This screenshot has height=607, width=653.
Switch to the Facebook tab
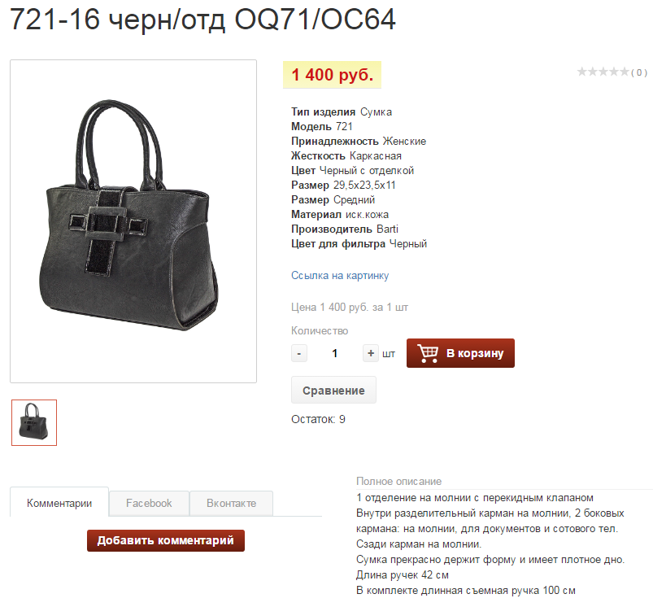(149, 504)
